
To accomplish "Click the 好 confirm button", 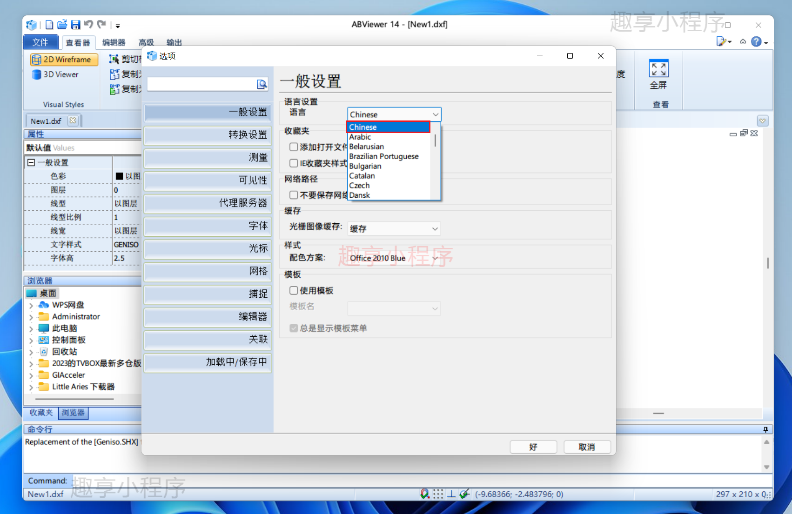I will point(533,447).
